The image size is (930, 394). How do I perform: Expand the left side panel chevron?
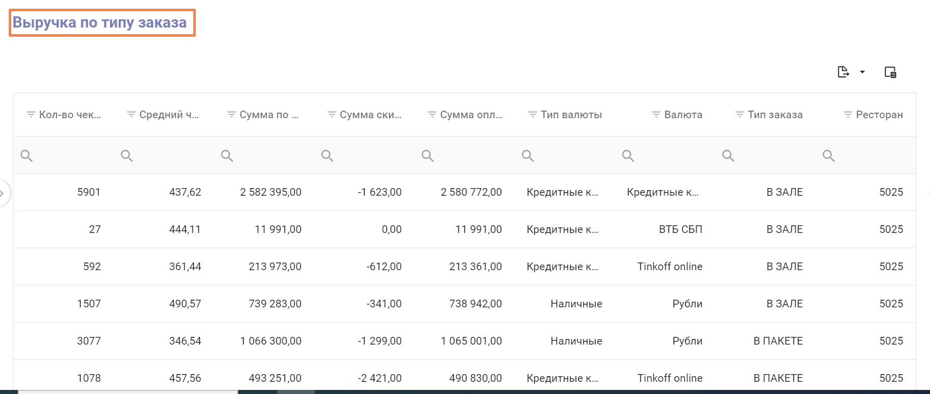tap(3, 193)
